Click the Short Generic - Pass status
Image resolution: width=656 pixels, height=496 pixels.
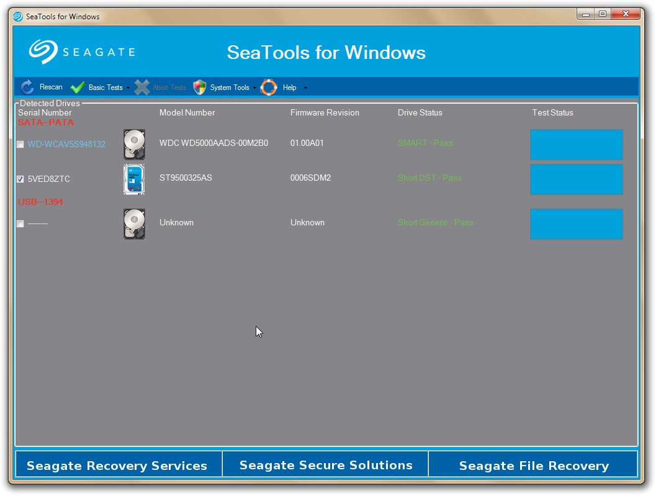[x=435, y=223]
